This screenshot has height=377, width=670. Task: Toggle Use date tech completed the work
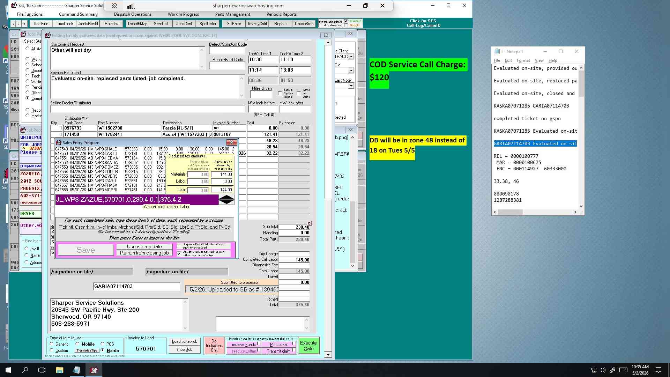pos(179,253)
